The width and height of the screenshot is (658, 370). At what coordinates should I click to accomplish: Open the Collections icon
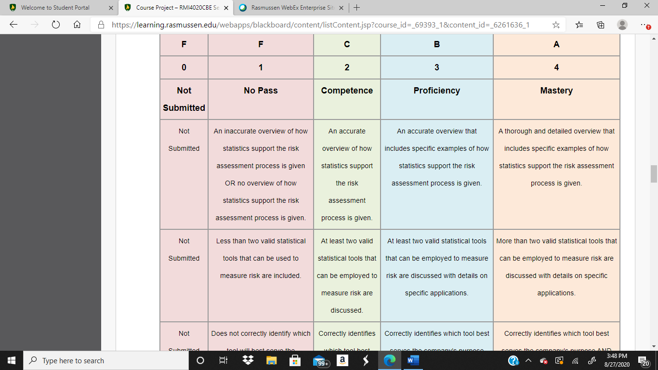[x=601, y=25]
